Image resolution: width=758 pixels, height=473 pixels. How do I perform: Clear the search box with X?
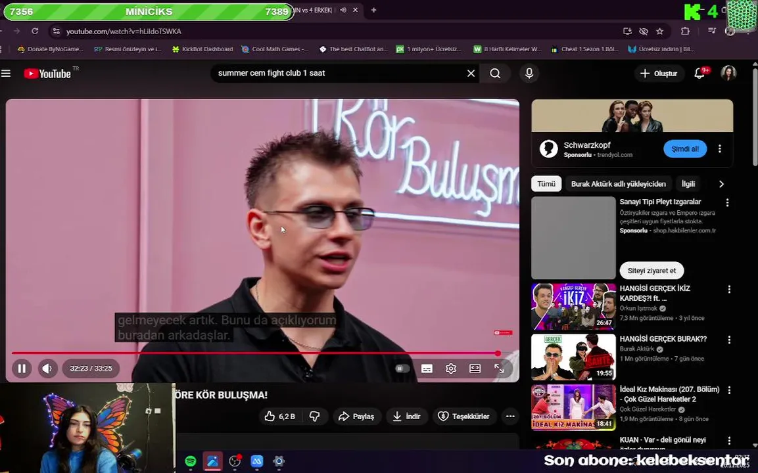471,74
